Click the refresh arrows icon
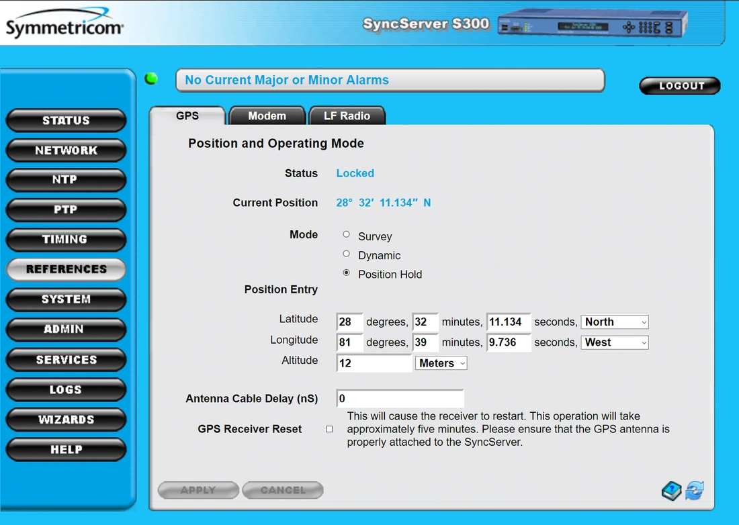Viewport: 739px width, 525px height. click(x=695, y=491)
